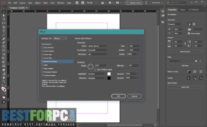Select the Pen tool

point(4,39)
